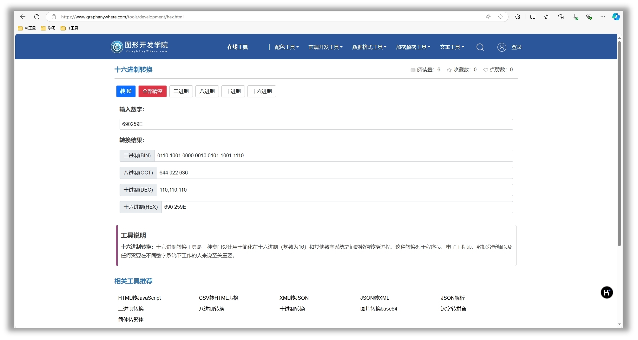Viewport: 638px width, 340px height.
Task: Open the HTML转JavaScript tool link
Action: [x=140, y=298]
